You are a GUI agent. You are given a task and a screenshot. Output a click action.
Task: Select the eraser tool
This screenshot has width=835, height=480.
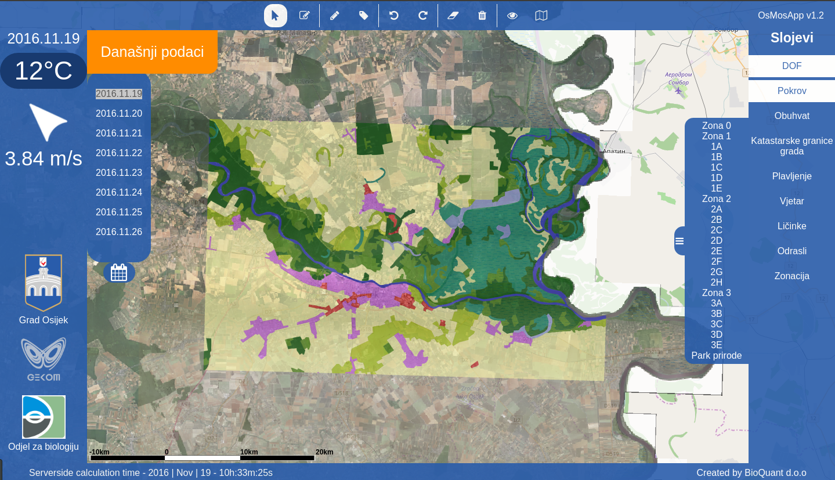(453, 16)
